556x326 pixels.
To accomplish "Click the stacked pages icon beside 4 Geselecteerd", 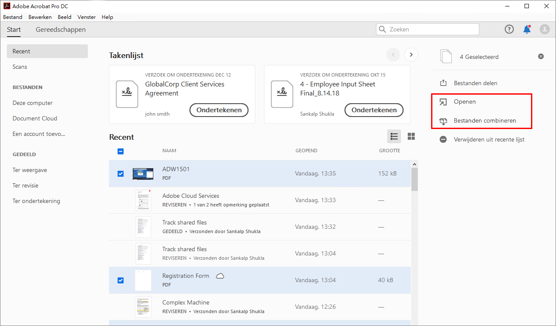I will (446, 56).
